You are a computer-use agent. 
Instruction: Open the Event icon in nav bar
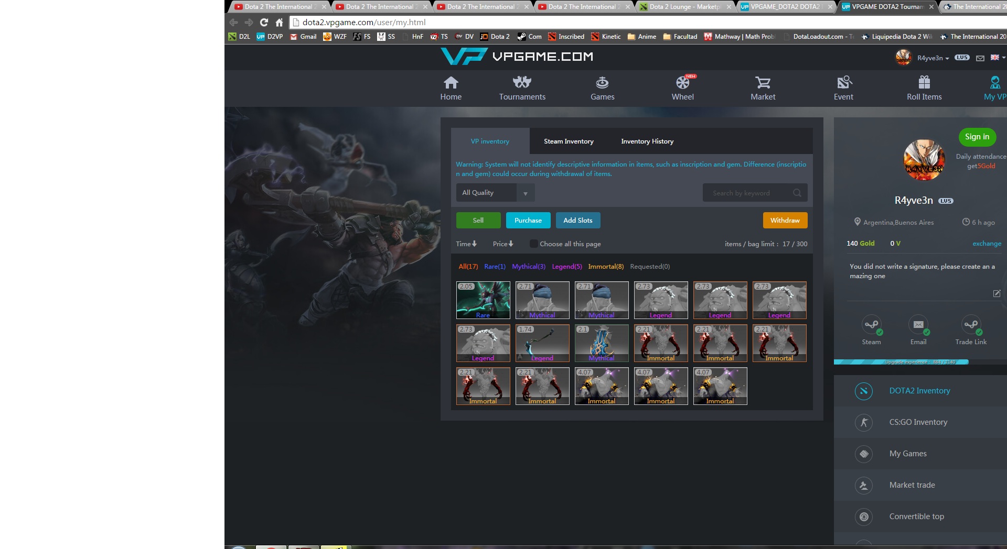tap(844, 82)
